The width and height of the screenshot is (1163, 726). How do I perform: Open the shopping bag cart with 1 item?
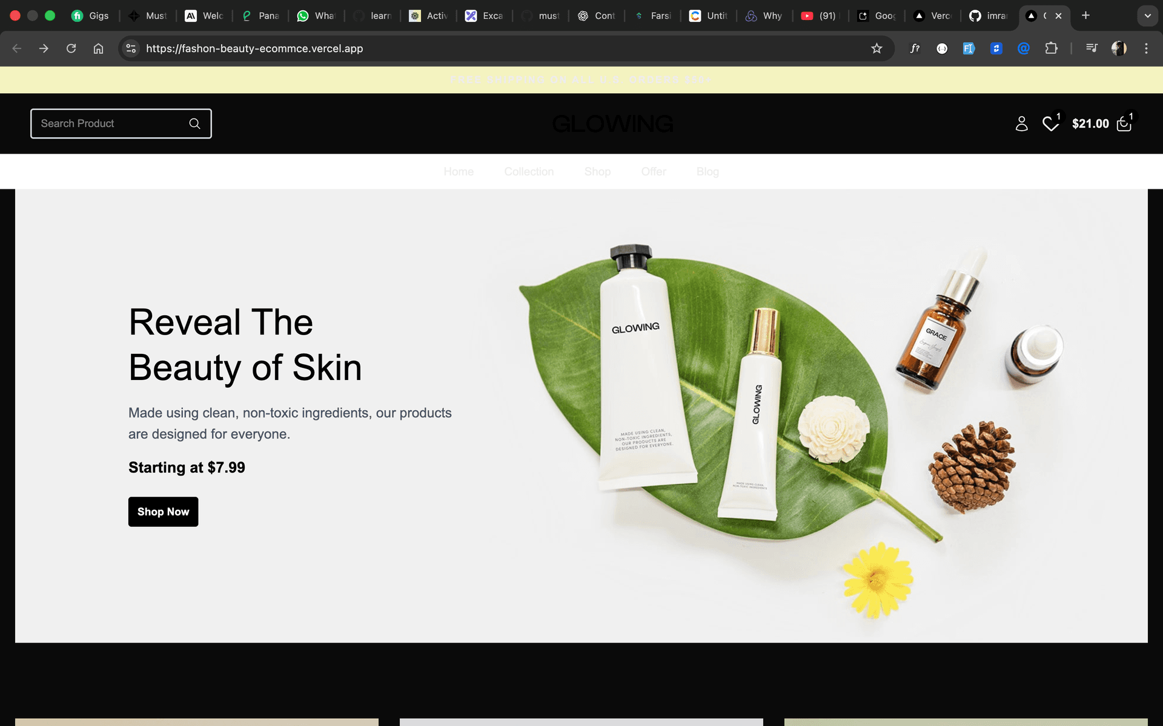pos(1124,123)
